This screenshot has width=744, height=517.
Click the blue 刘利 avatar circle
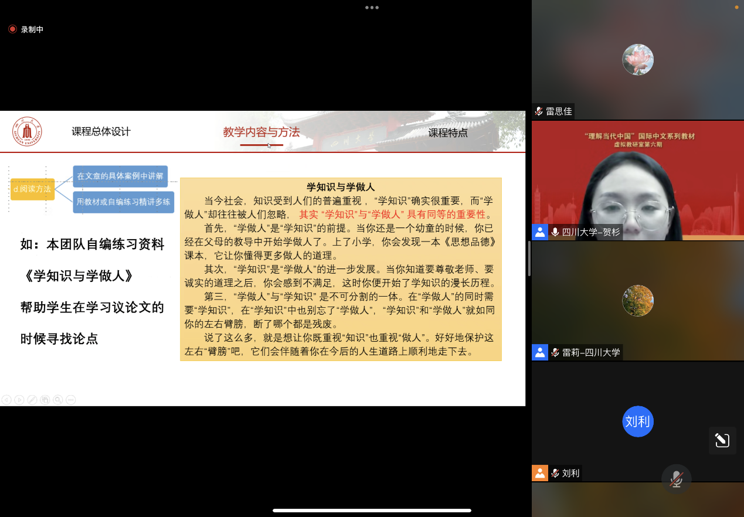pos(637,421)
